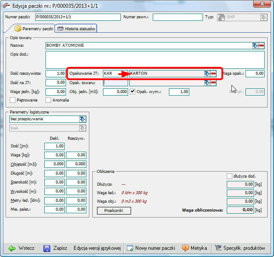Click the Szerokość [m] Rzeczyw. field
Image resolution: width=274 pixels, height=257 pixels.
[76, 182]
